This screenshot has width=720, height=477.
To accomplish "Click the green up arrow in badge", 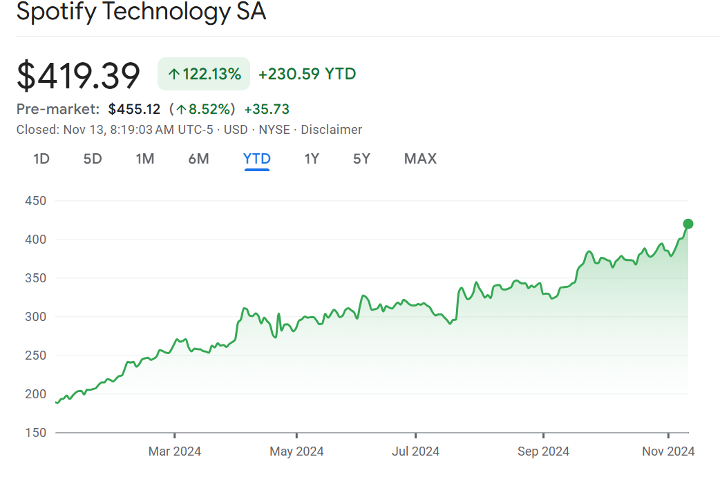I will coord(173,75).
